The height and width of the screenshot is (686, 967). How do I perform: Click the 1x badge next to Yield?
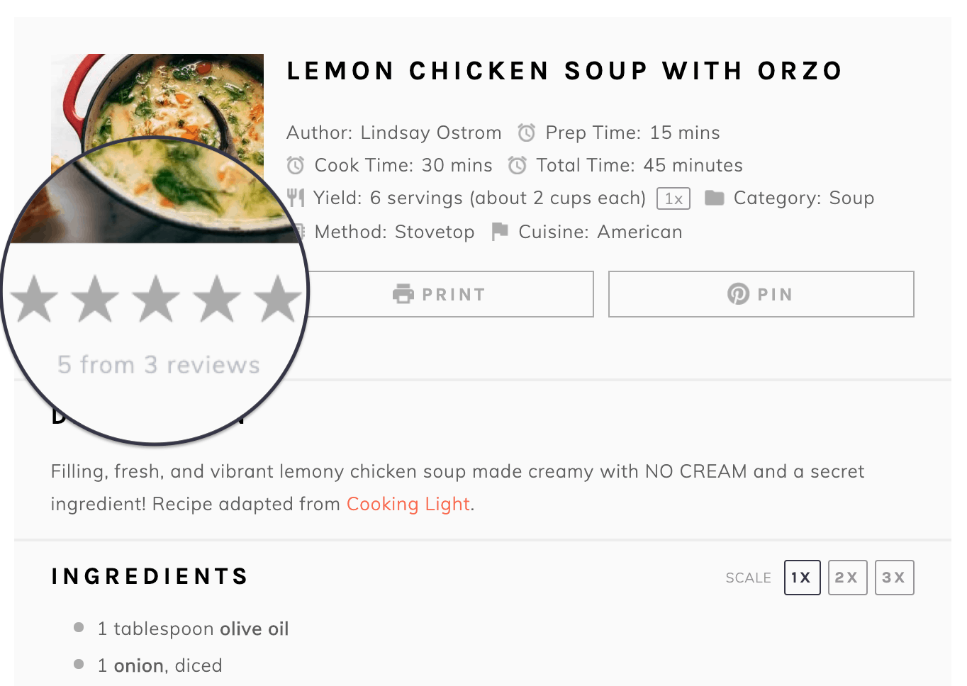point(673,198)
